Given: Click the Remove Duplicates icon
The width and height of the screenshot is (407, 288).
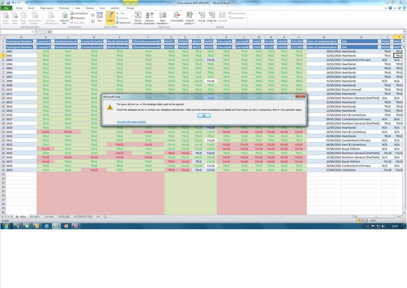Looking at the screenshot, I should [x=150, y=18].
